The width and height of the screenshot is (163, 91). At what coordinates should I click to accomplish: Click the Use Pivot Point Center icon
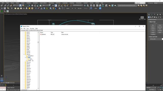point(50,5)
